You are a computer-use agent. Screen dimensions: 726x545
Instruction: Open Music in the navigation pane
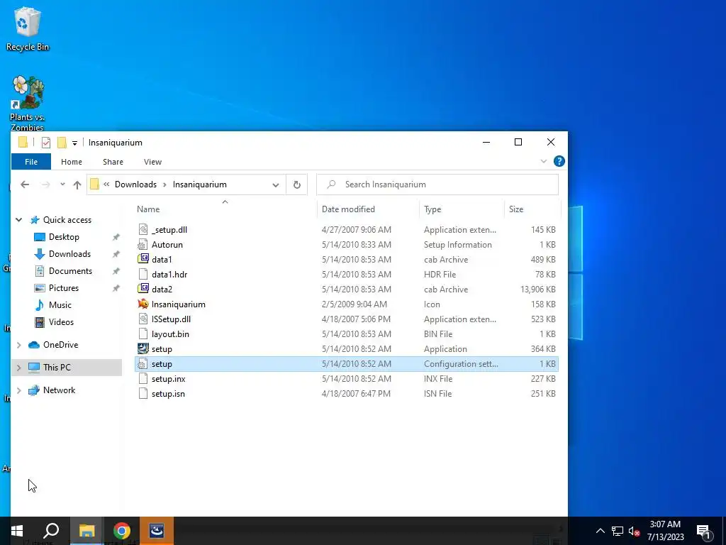[x=60, y=305]
